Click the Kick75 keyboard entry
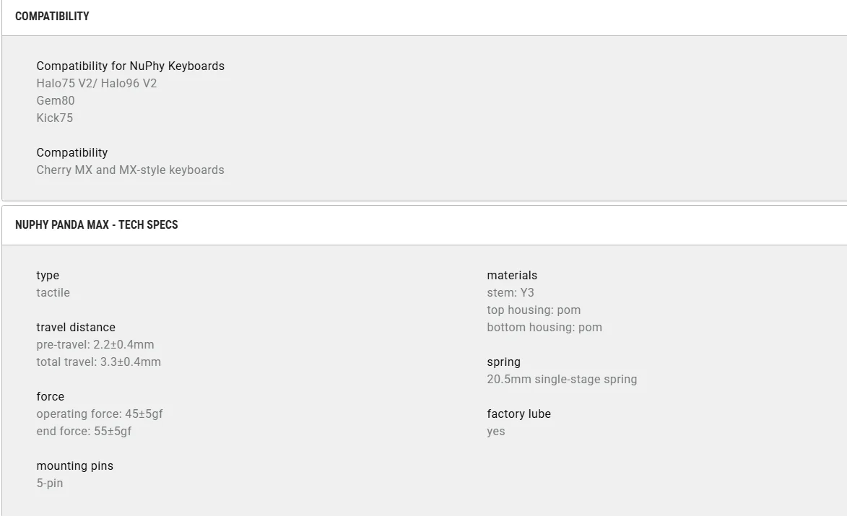Screen dimensions: 847x516 pos(55,118)
